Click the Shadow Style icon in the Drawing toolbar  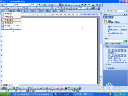tap(74, 88)
